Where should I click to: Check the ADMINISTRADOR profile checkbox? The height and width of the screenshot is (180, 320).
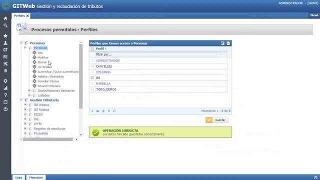(92, 60)
